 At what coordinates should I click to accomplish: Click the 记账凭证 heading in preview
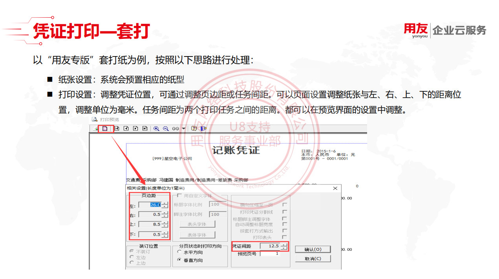coord(236,150)
